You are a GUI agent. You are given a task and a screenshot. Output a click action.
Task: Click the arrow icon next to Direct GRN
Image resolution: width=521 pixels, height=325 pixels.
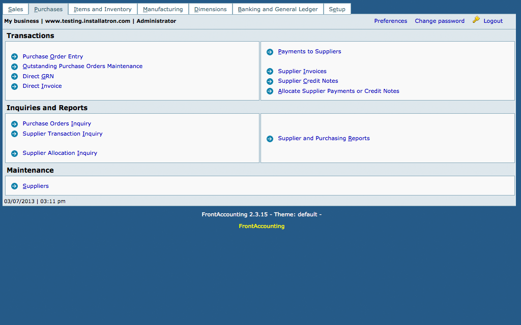tap(14, 77)
